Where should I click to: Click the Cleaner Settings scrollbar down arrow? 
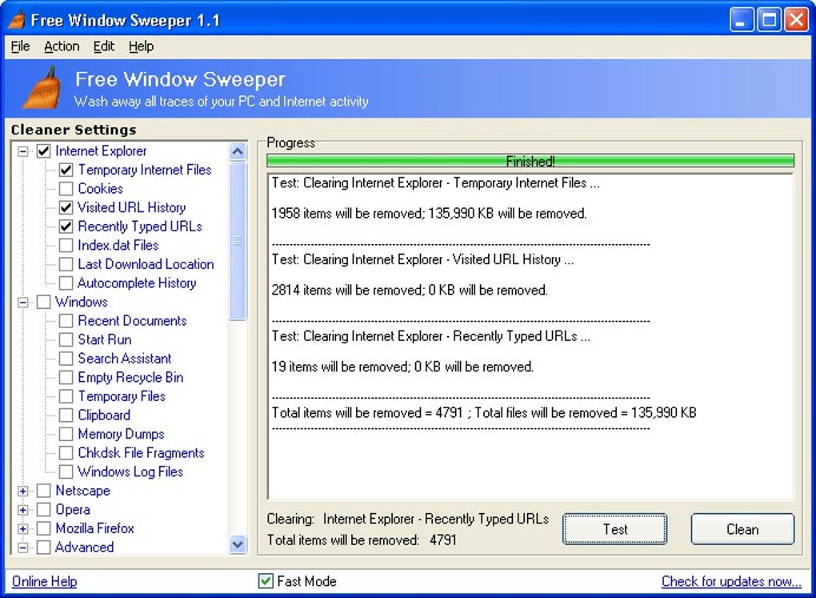click(238, 544)
